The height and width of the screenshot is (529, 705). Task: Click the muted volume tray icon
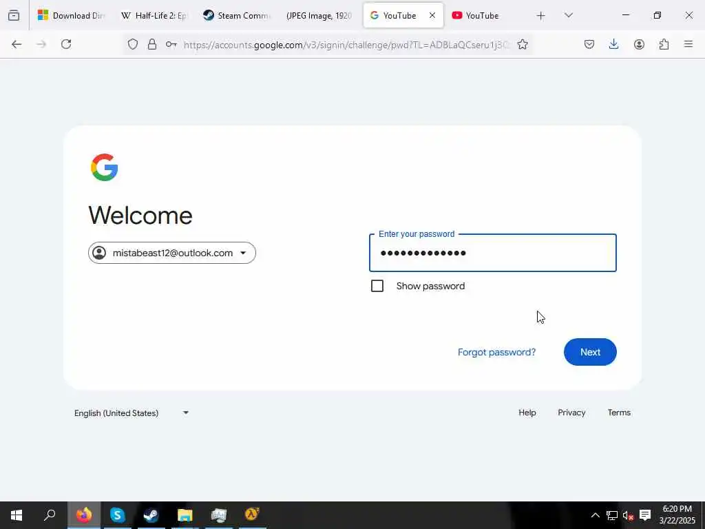coord(628,515)
